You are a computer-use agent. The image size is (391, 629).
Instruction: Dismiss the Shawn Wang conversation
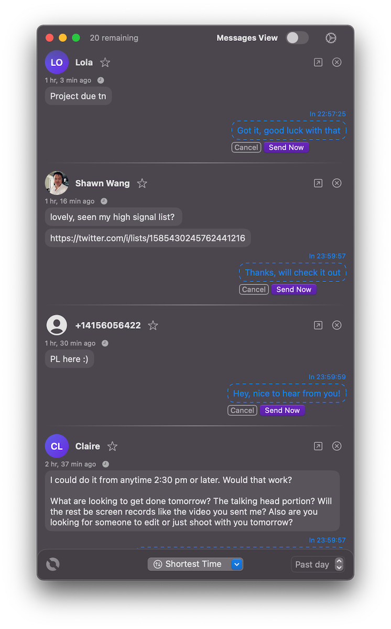(337, 183)
